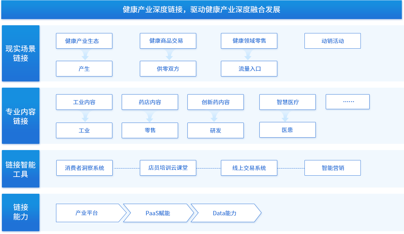The image size is (404, 234).
Task: Click the PaaS赋能 arrow step
Action: 158,213
